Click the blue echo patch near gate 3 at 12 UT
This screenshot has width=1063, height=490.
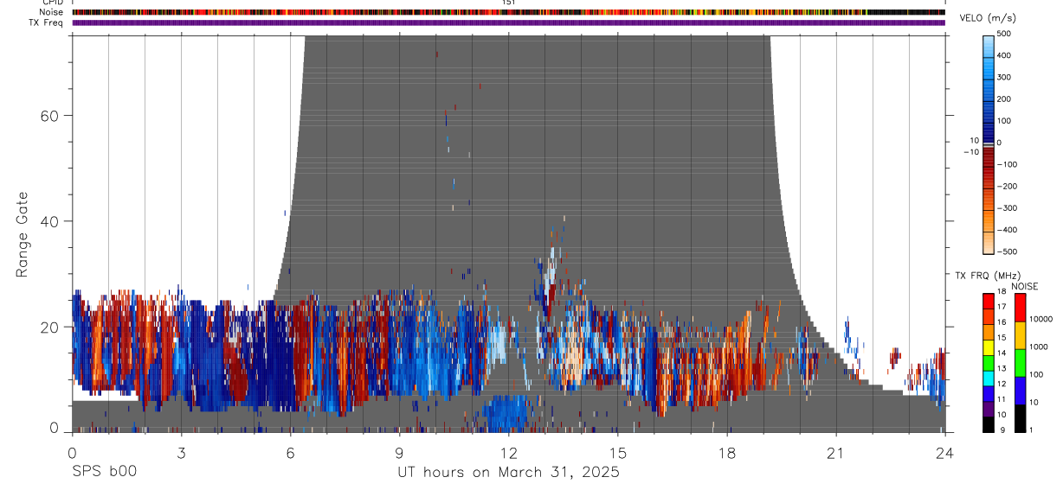(506, 413)
